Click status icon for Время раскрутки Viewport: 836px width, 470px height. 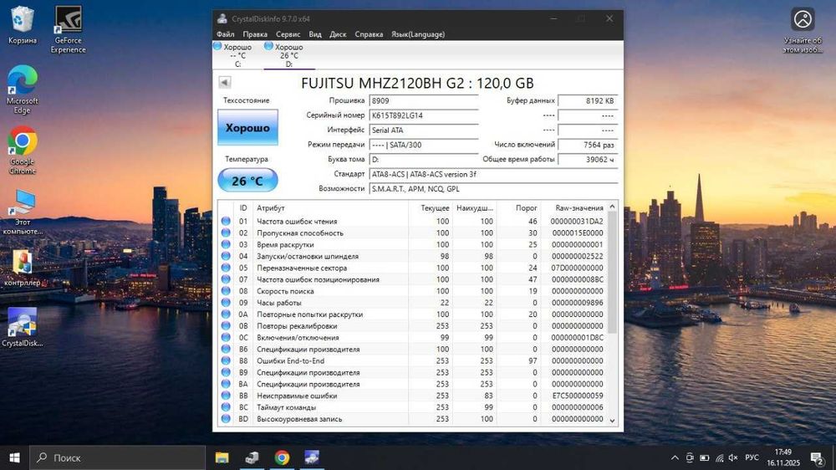coord(226,245)
